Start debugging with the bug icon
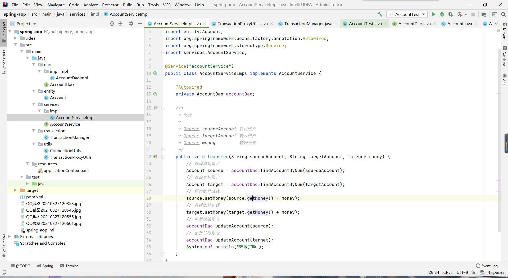The height and width of the screenshot is (278, 508). tap(442, 14)
